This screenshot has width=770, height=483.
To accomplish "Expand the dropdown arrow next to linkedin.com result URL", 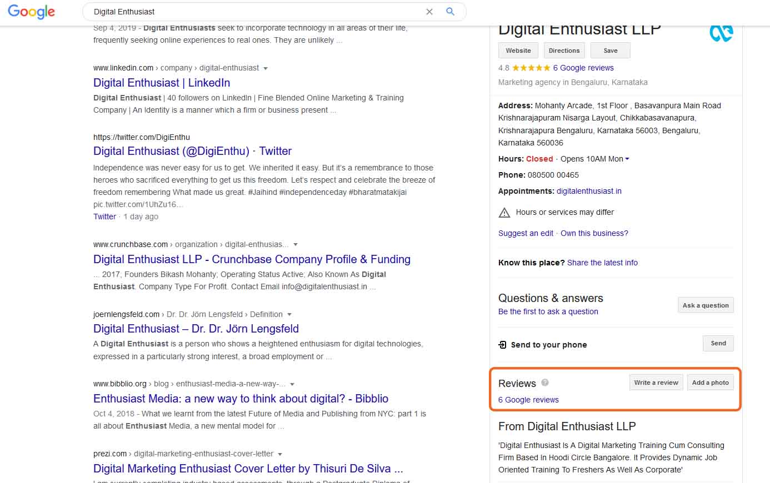I will [x=266, y=68].
